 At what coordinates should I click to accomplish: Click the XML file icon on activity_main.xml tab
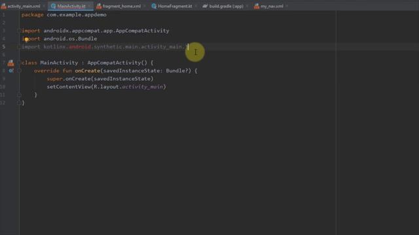click(3, 6)
